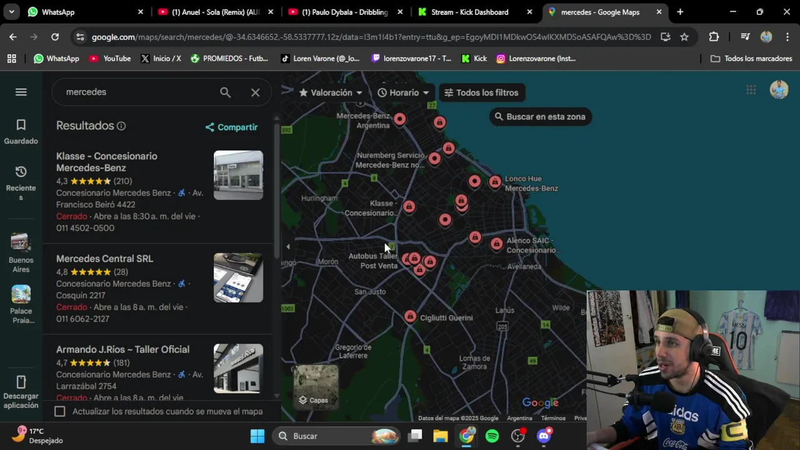Open the Buenos Aires sidebar shortcut
The image size is (800, 450).
pos(21,252)
